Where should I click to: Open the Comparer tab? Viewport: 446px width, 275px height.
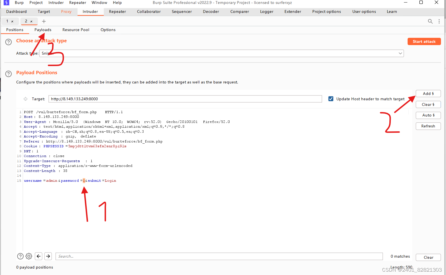[x=240, y=11]
